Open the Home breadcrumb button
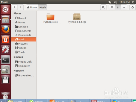The image size is (136, 102). 32,7
